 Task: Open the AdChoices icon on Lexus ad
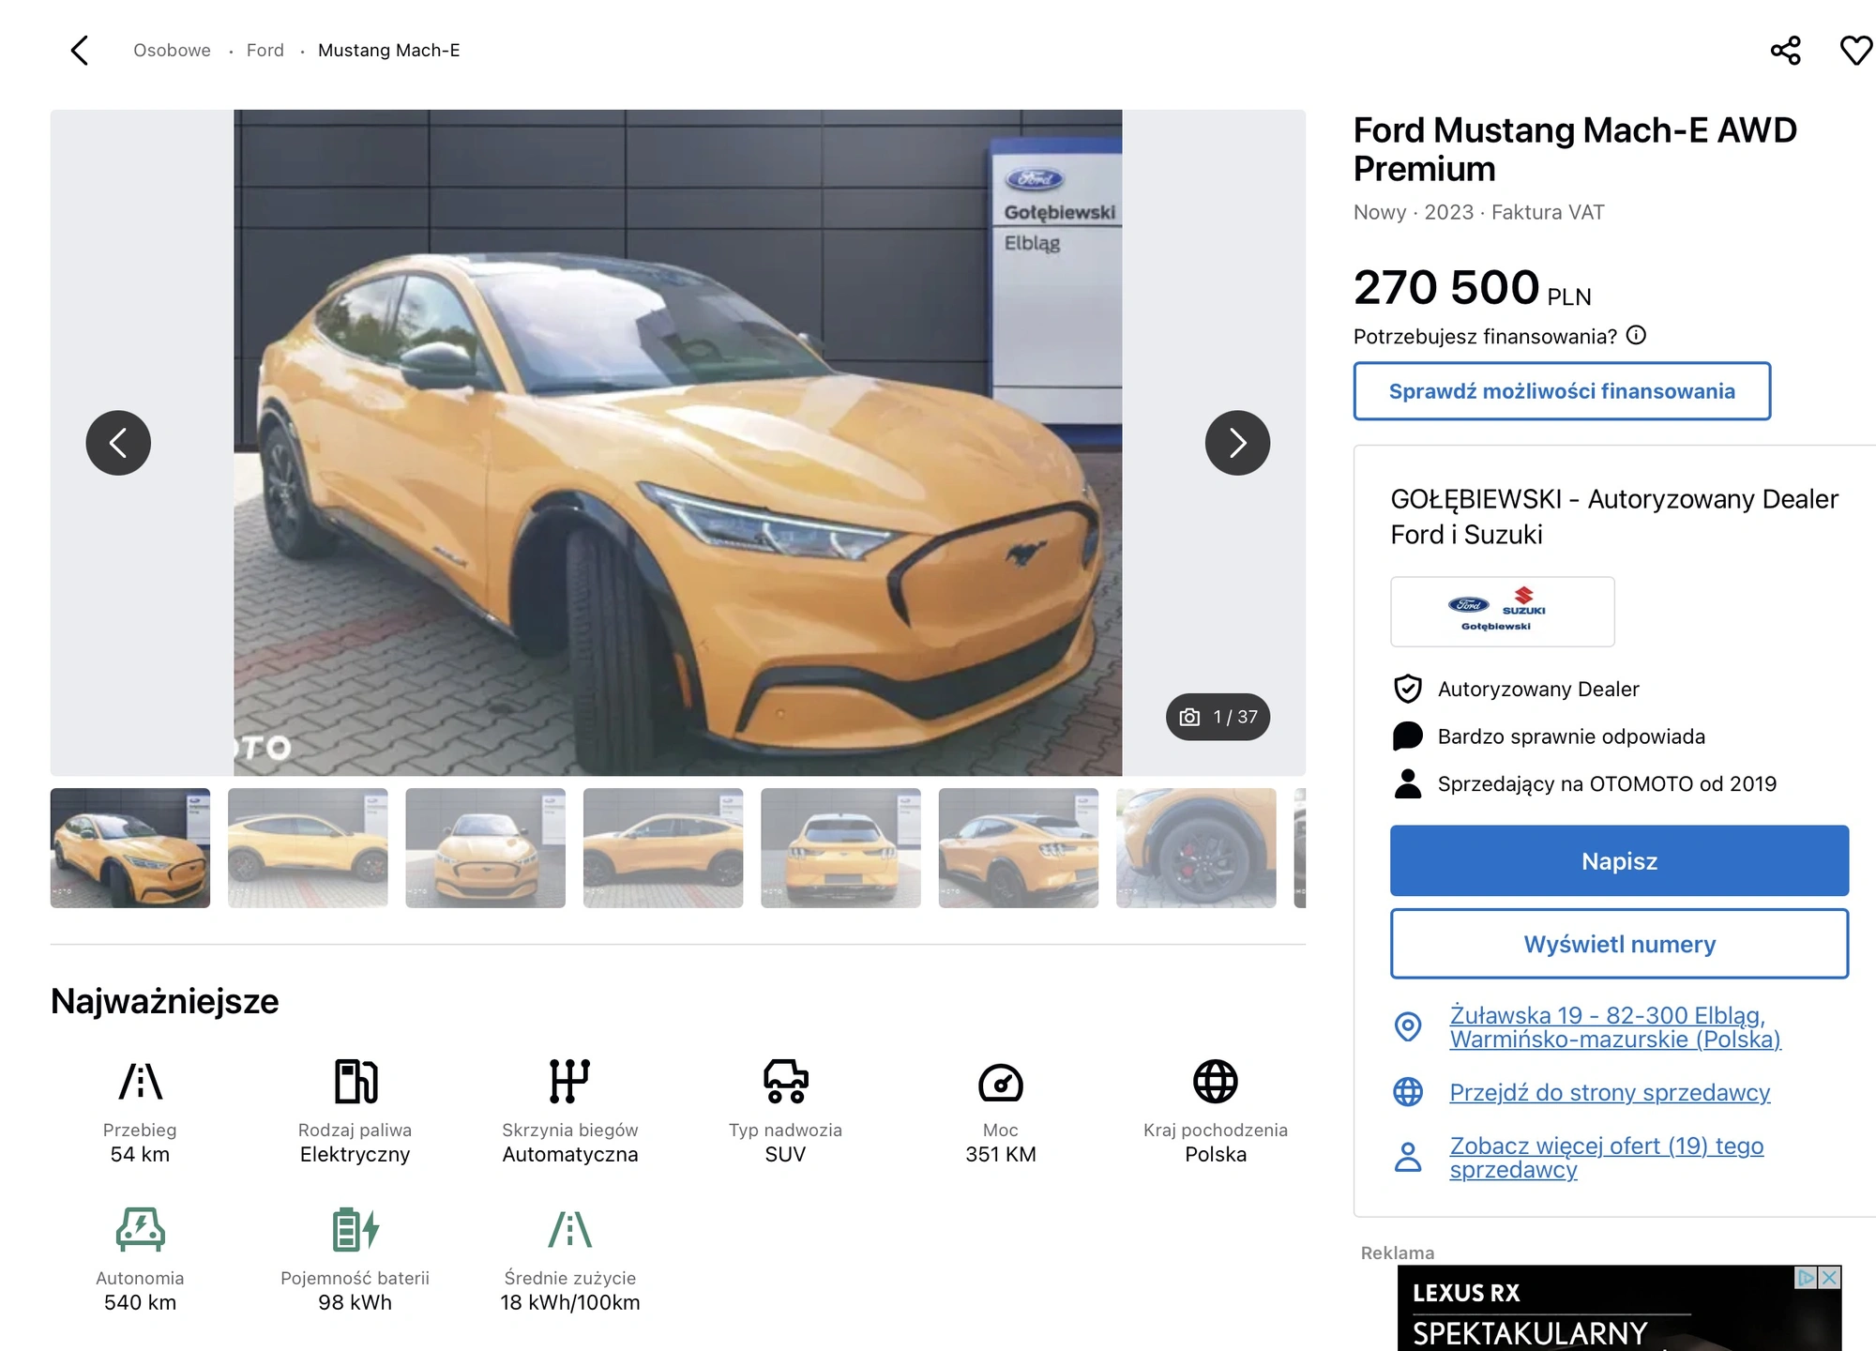pos(1806,1277)
